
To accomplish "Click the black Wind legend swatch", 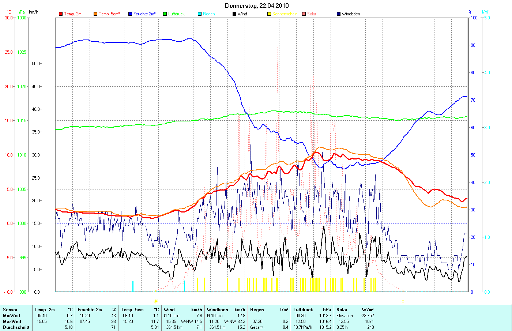I will [x=234, y=14].
